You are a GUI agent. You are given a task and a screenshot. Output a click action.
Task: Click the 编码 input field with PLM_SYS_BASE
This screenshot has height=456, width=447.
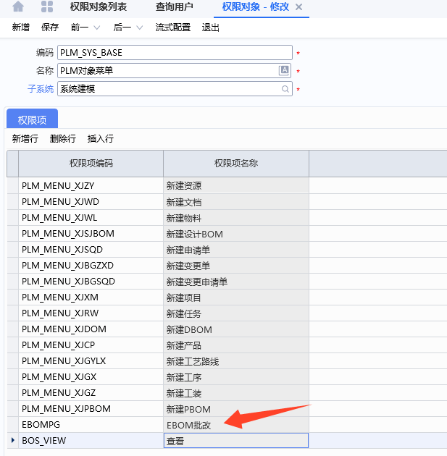click(174, 53)
